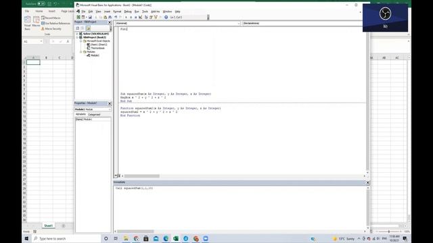Select the Sheet1 worksheet tab in Excel
The width and height of the screenshot is (433, 243).
(48, 225)
